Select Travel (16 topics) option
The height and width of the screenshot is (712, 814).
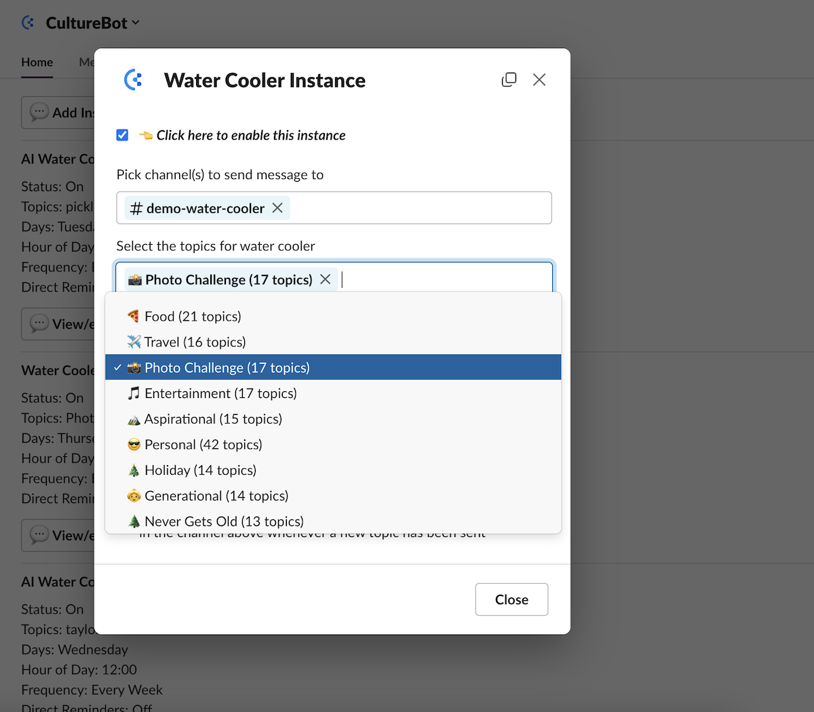coord(333,342)
